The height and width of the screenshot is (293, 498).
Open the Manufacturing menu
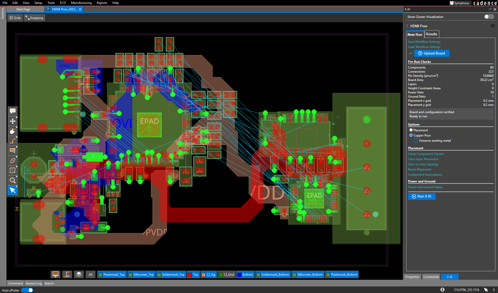click(81, 3)
